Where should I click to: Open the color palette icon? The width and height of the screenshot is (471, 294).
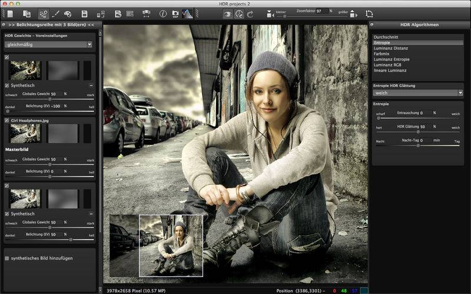coord(68,13)
